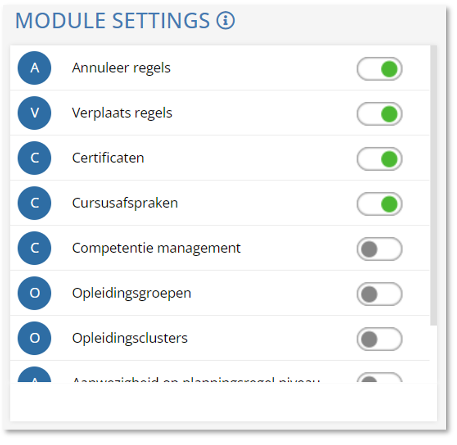Select the Competentie management row label
457x445 pixels.
click(x=156, y=248)
